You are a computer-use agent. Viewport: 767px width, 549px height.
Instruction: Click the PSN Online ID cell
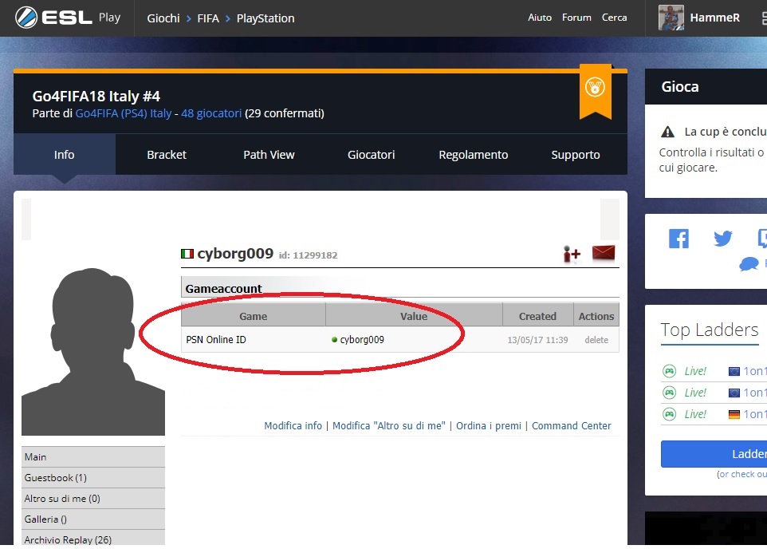[x=216, y=340]
